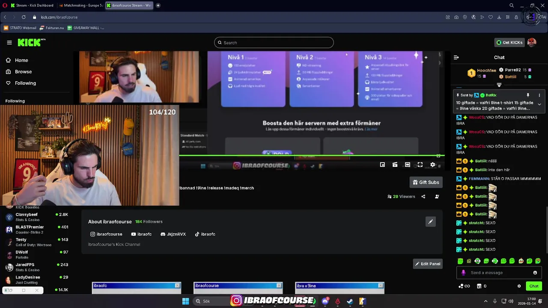
Task: Open browser downloads icon
Action: click(x=499, y=17)
